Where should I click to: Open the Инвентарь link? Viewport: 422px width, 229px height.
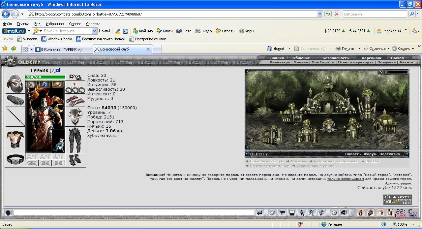coord(280,62)
